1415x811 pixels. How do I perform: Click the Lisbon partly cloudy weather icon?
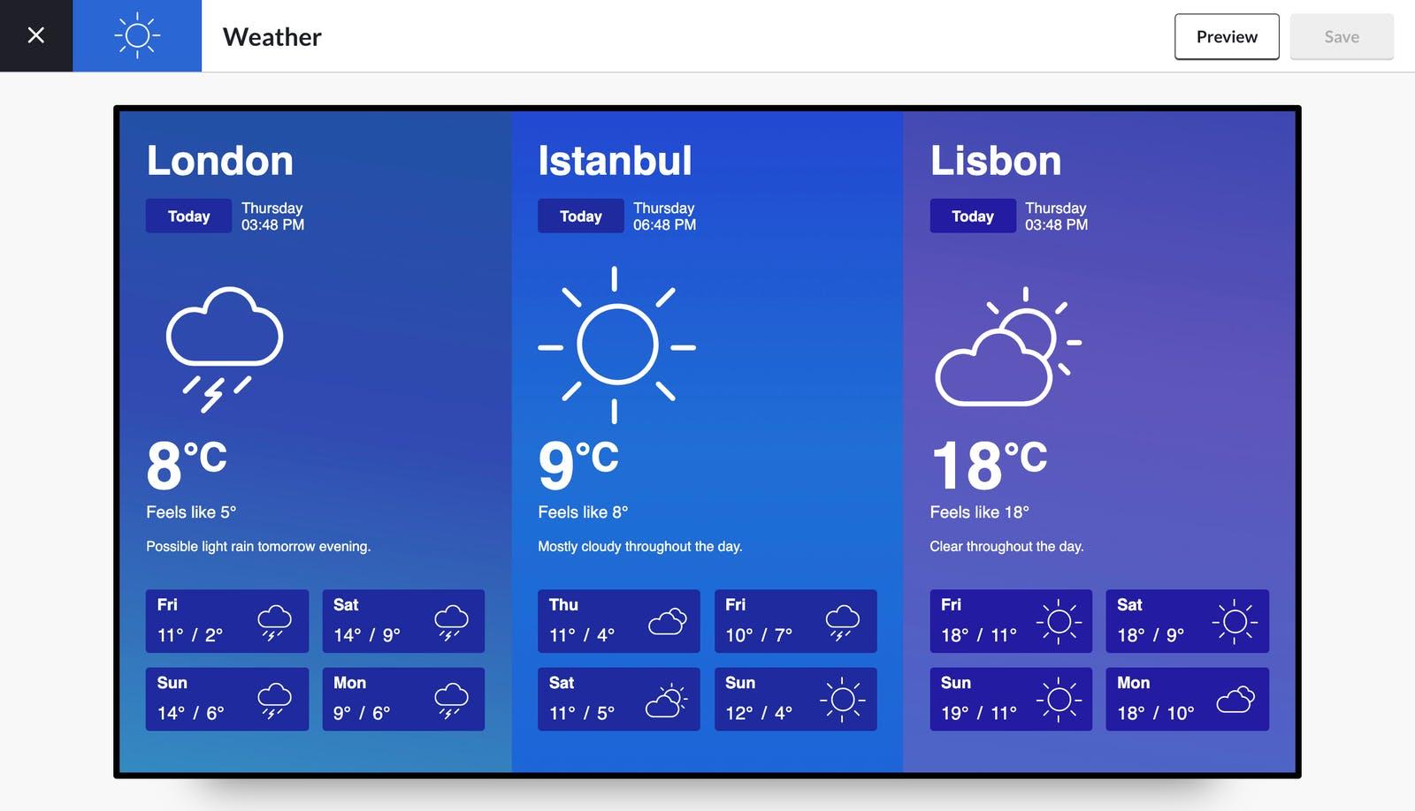pos(1008,345)
